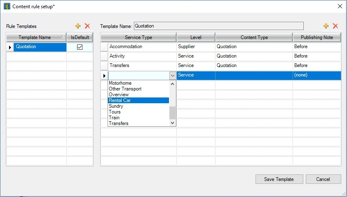Click the application icon in the title bar
Image resolution: width=347 pixels, height=197 pixels.
coord(7,6)
